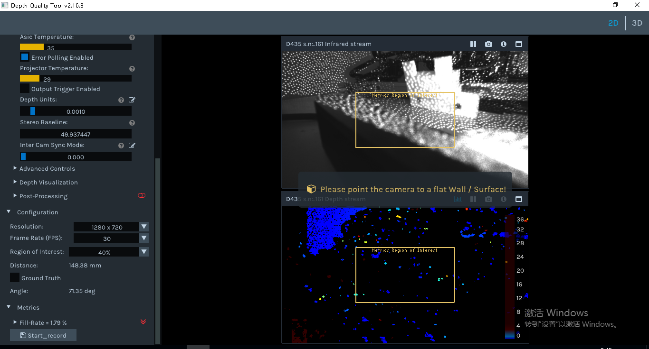The height and width of the screenshot is (349, 649).
Task: Adjust the Inter Cam Sync Mode slider
Action: click(x=24, y=156)
